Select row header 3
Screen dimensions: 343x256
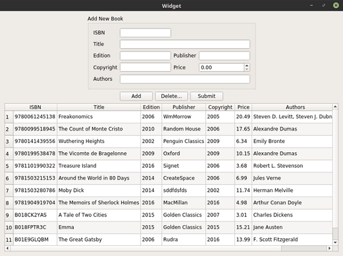(x=9, y=141)
